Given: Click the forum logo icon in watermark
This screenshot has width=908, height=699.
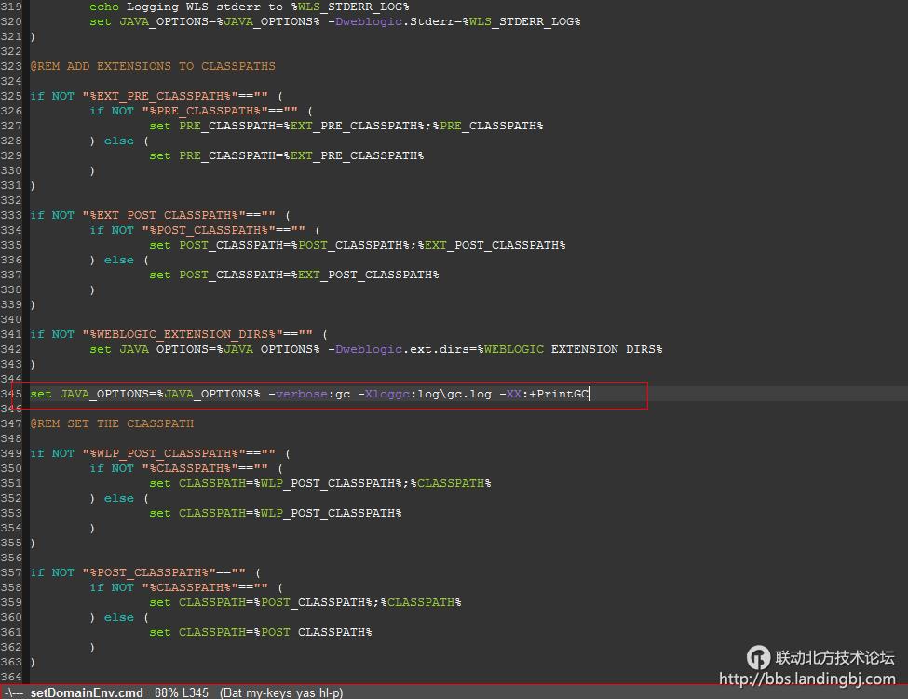Looking at the screenshot, I should point(759,657).
